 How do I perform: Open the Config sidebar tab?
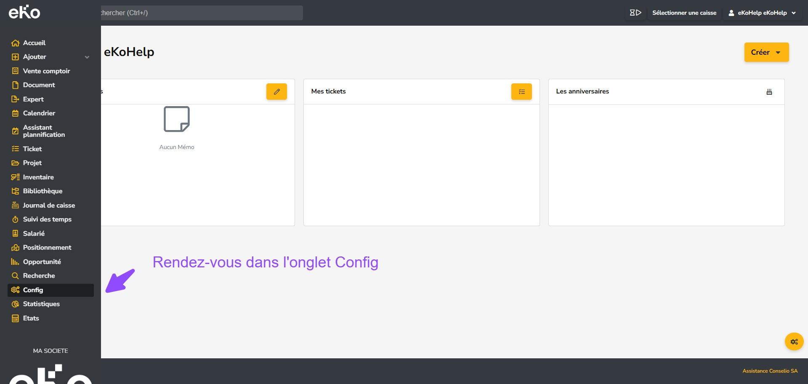click(x=33, y=290)
